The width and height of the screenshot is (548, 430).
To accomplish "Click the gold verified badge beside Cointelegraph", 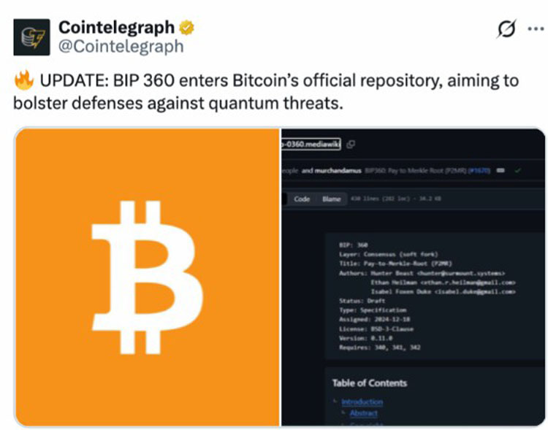I will pos(188,28).
